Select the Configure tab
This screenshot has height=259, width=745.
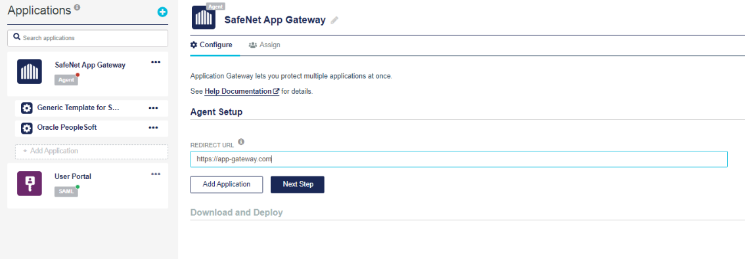[x=212, y=45]
